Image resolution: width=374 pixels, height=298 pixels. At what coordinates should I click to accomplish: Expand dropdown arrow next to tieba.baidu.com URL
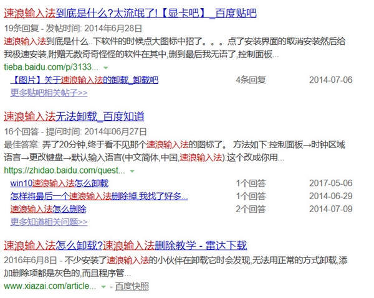click(106, 68)
